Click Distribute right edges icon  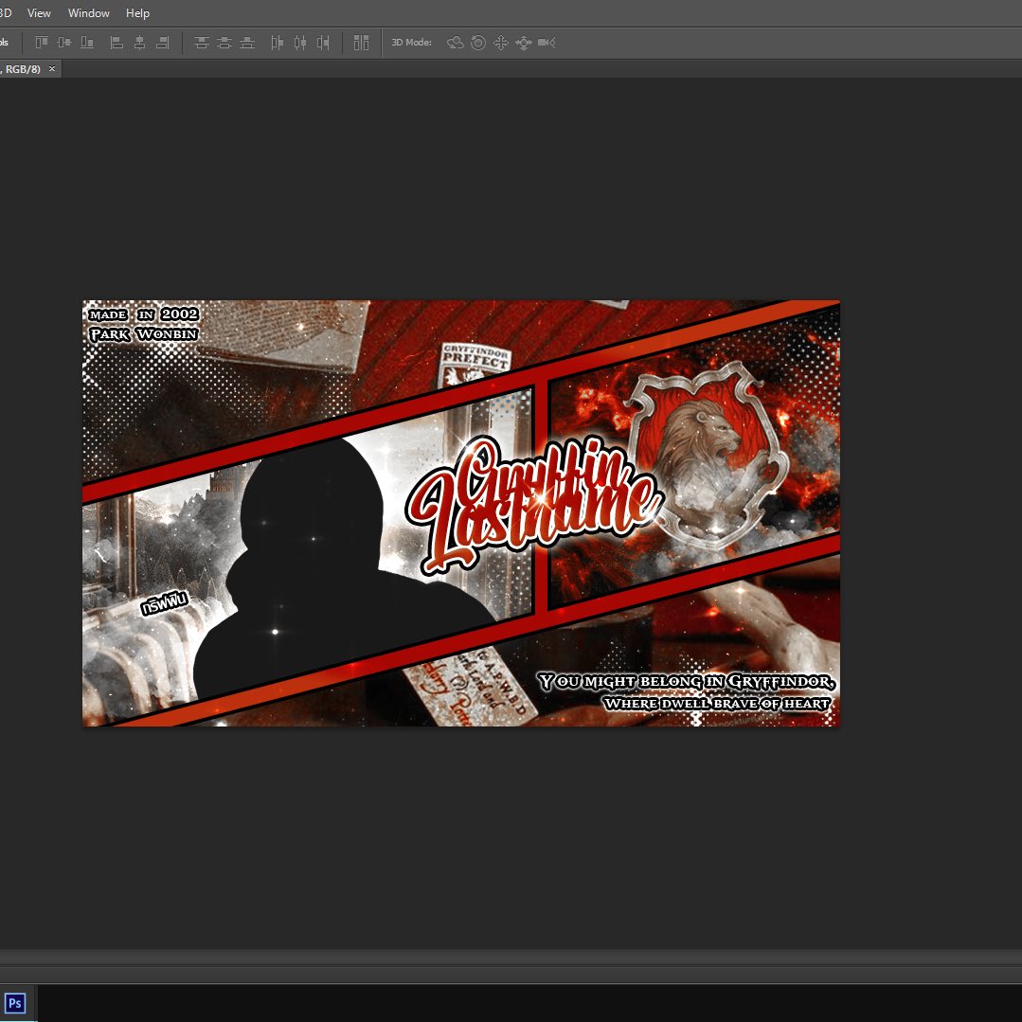pyautogui.click(x=323, y=43)
